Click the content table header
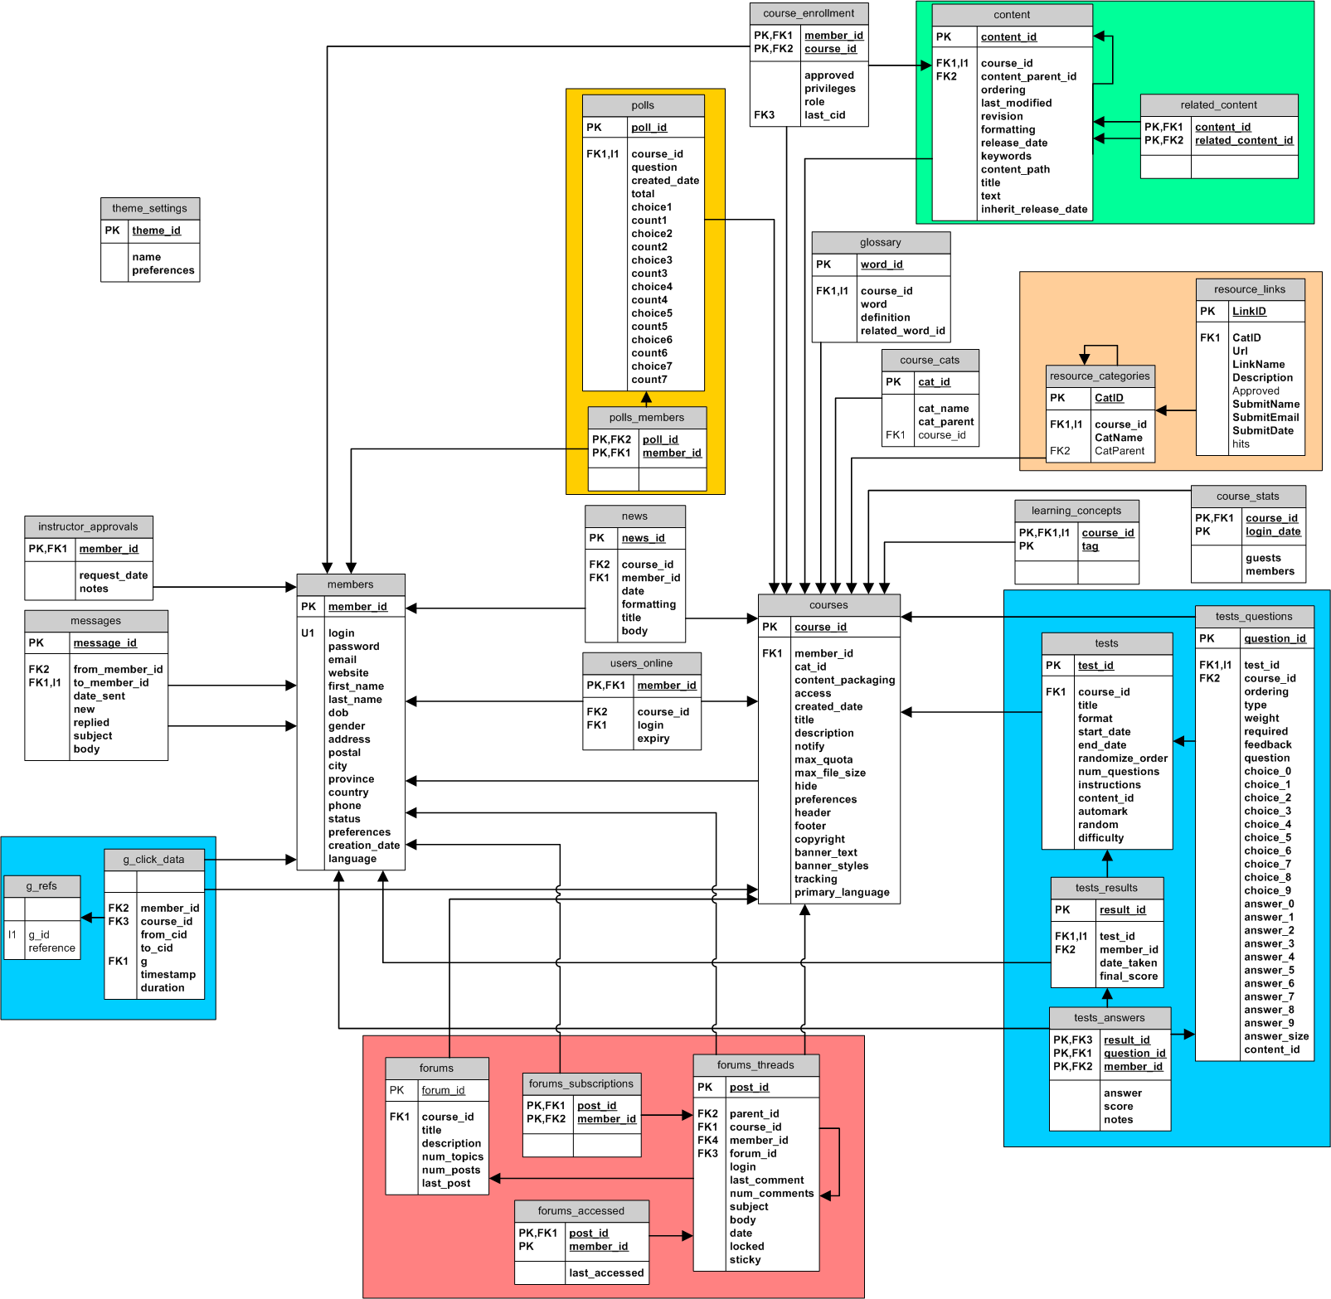Screen dimensions: 1331x1299 (1012, 15)
